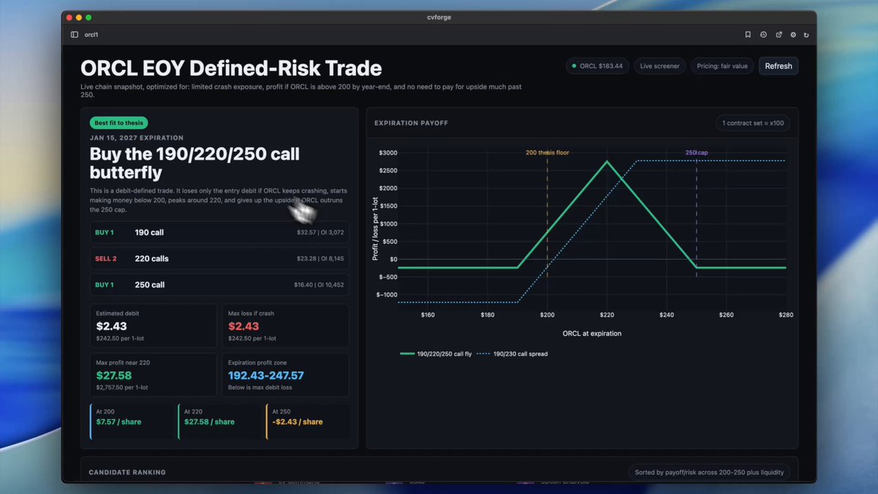Click the At 220 $27.58 / share tile
Viewport: 878px width, 494px height.
click(219, 421)
